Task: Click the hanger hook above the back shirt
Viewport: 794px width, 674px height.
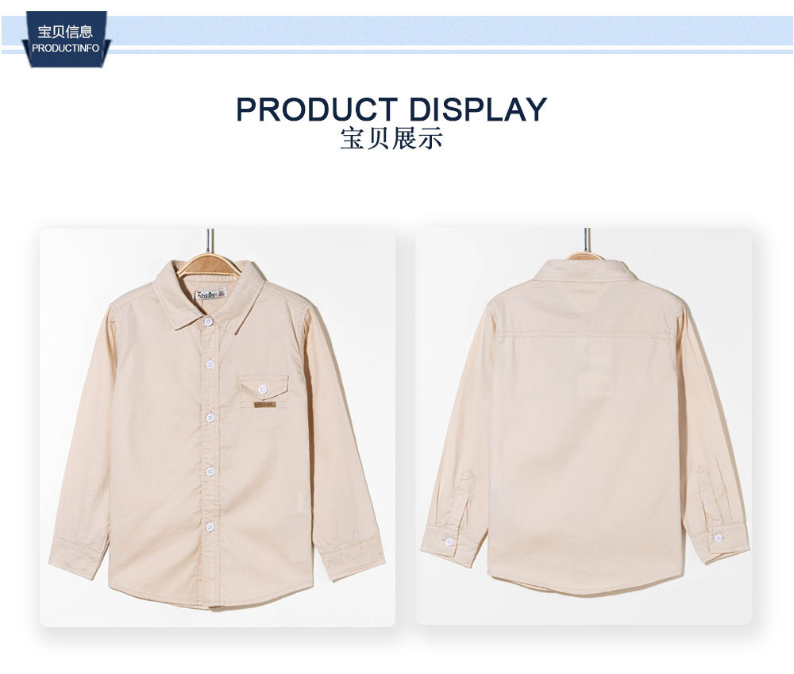Action: point(587,240)
